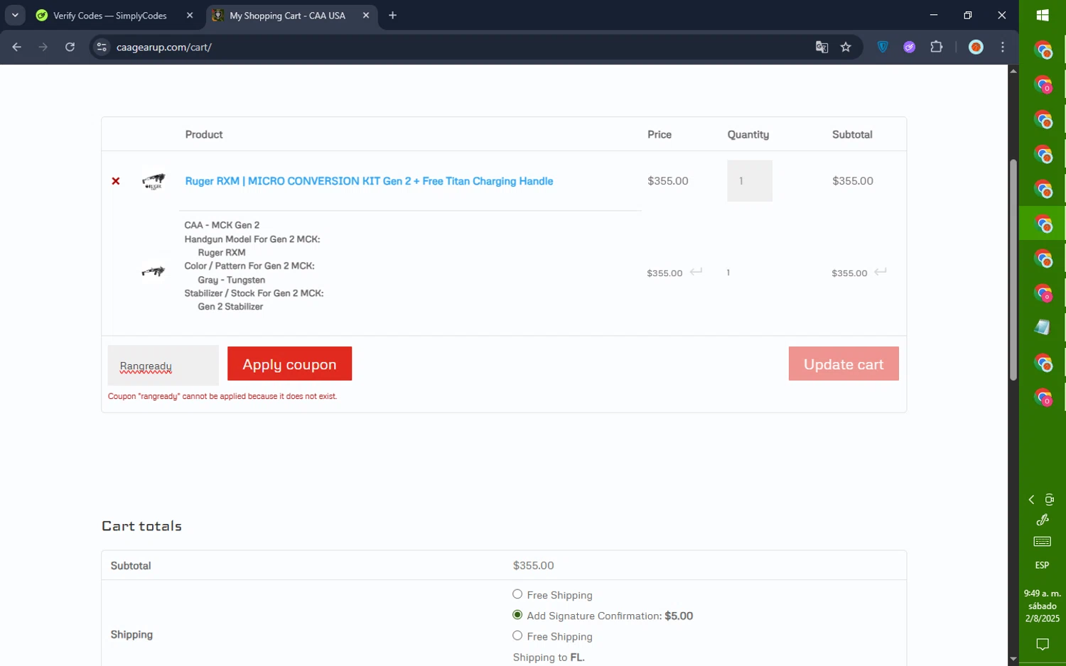Image resolution: width=1066 pixels, height=666 pixels.
Task: Open Chrome's three-dot menu
Action: coord(1003,47)
